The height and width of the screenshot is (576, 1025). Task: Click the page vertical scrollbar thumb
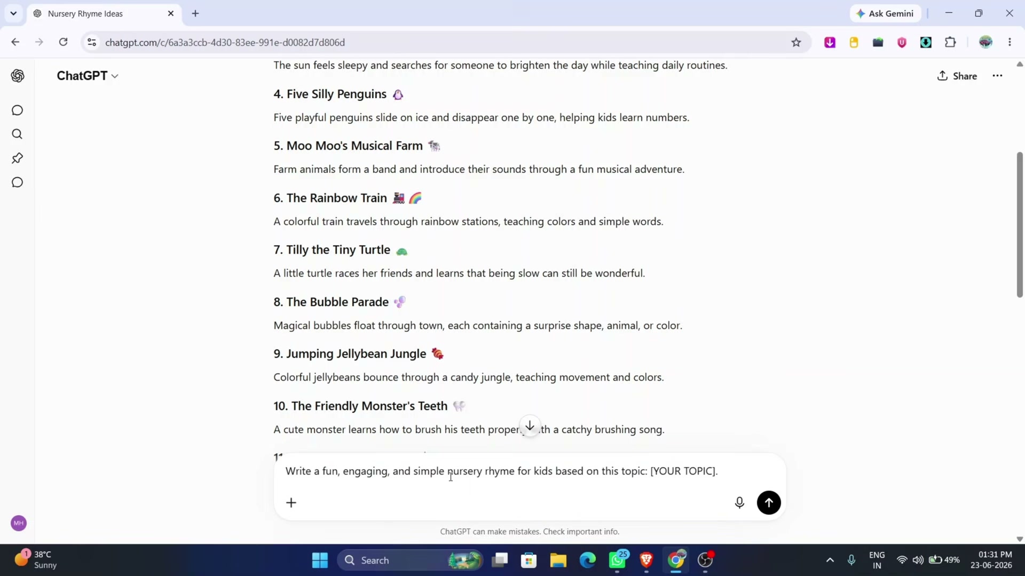click(1020, 225)
